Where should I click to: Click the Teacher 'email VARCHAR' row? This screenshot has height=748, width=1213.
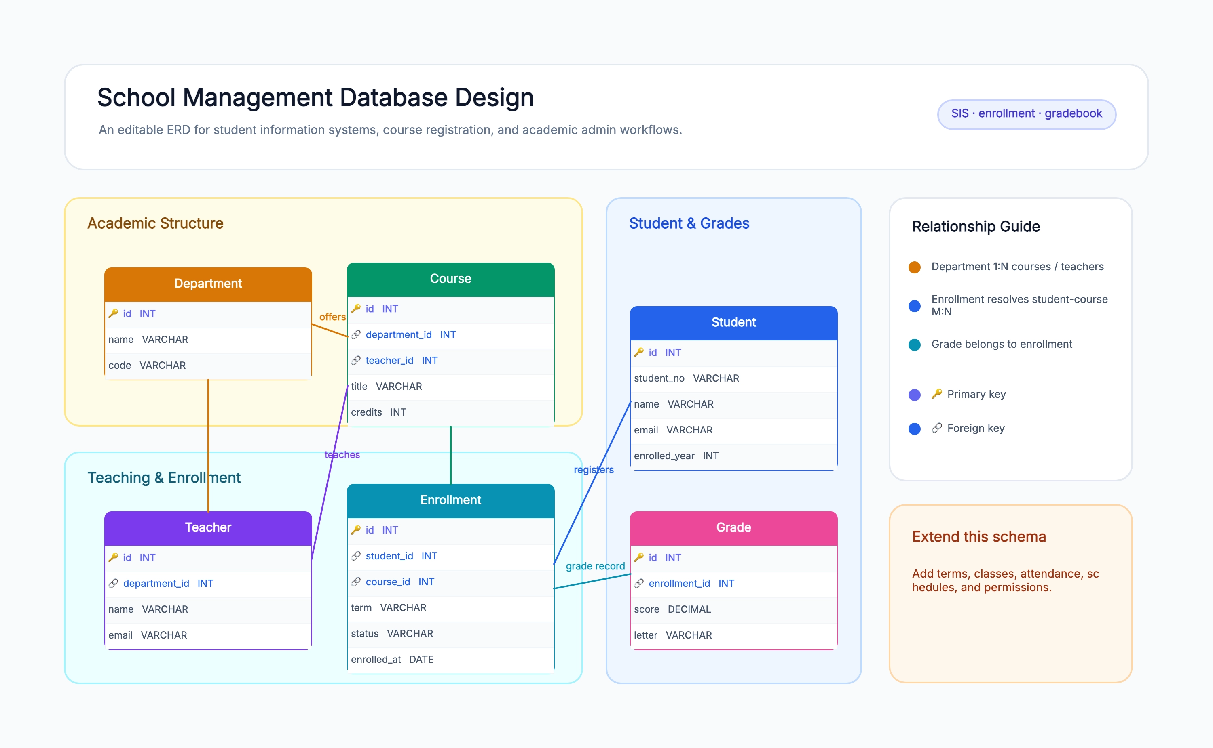(x=208, y=635)
